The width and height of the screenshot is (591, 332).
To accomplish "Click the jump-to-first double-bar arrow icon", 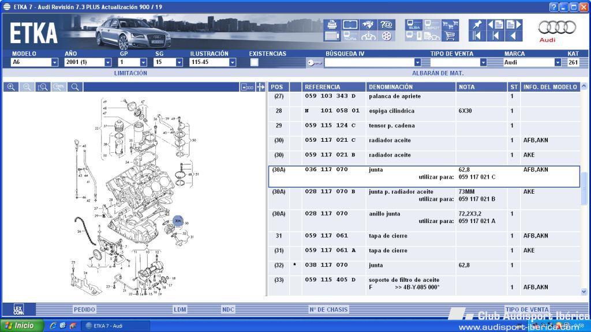I will pos(477,36).
